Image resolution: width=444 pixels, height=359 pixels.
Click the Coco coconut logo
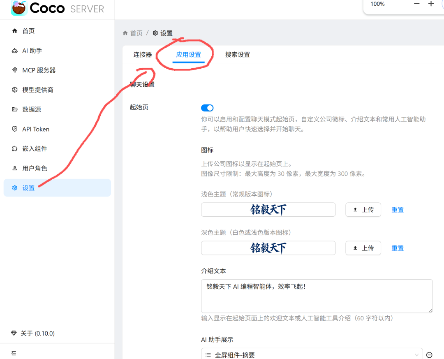18,7
